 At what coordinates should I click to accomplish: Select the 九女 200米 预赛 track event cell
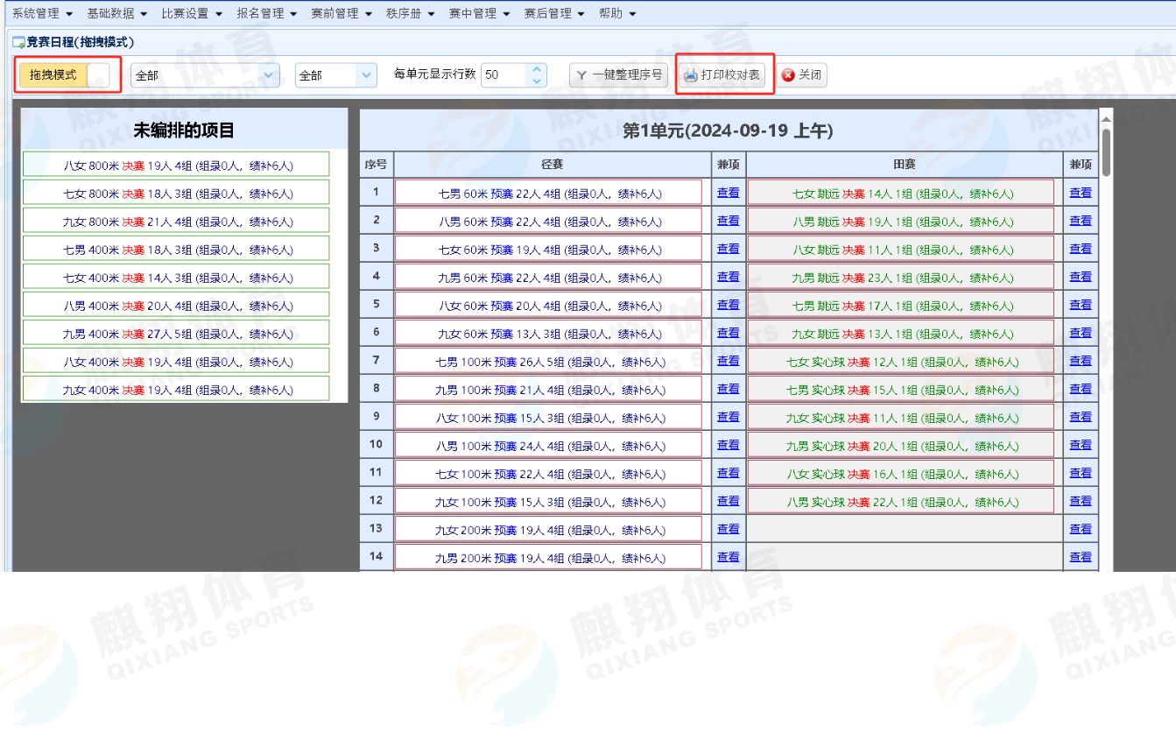[548, 530]
